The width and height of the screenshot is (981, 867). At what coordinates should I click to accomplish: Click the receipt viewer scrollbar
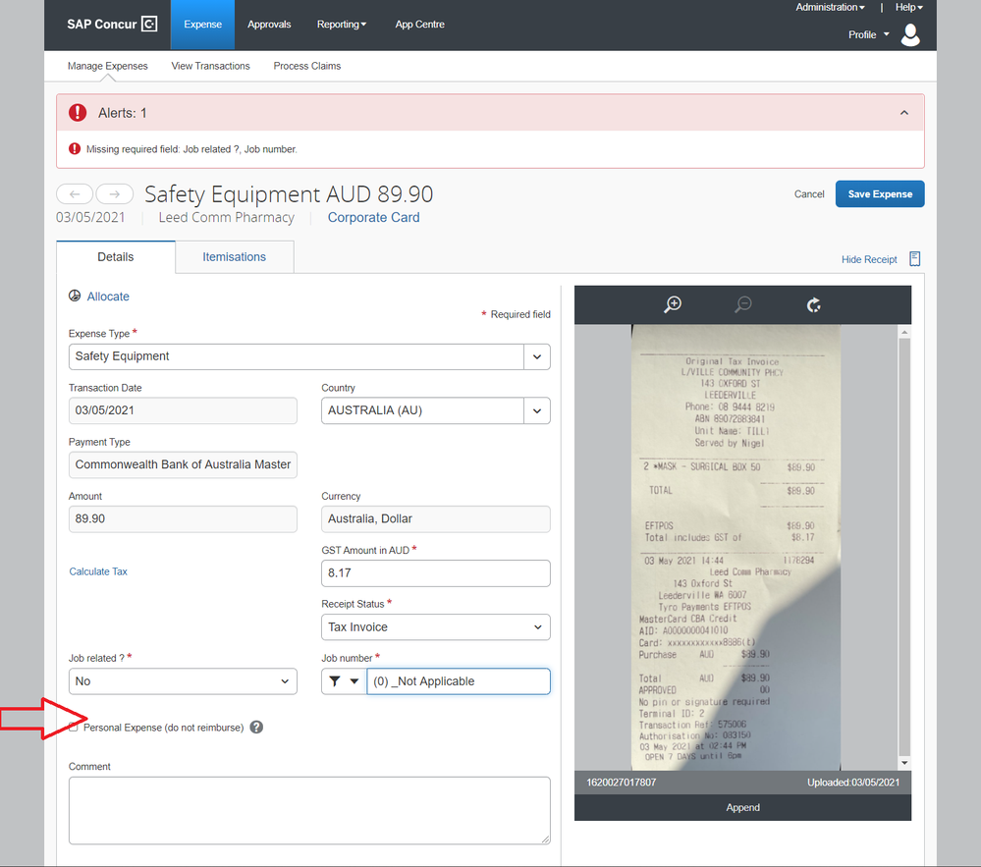pyautogui.click(x=904, y=547)
